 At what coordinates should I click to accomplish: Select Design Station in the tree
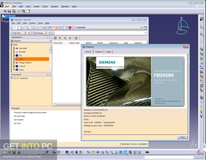25,63
